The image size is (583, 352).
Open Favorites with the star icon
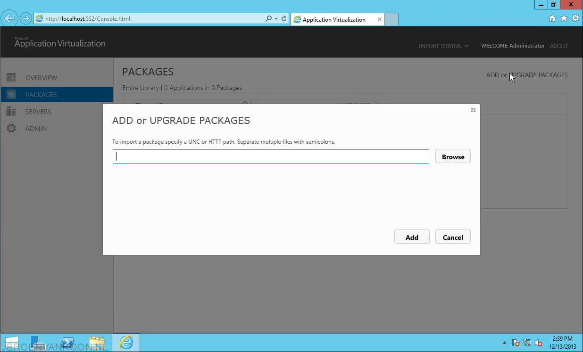click(564, 18)
